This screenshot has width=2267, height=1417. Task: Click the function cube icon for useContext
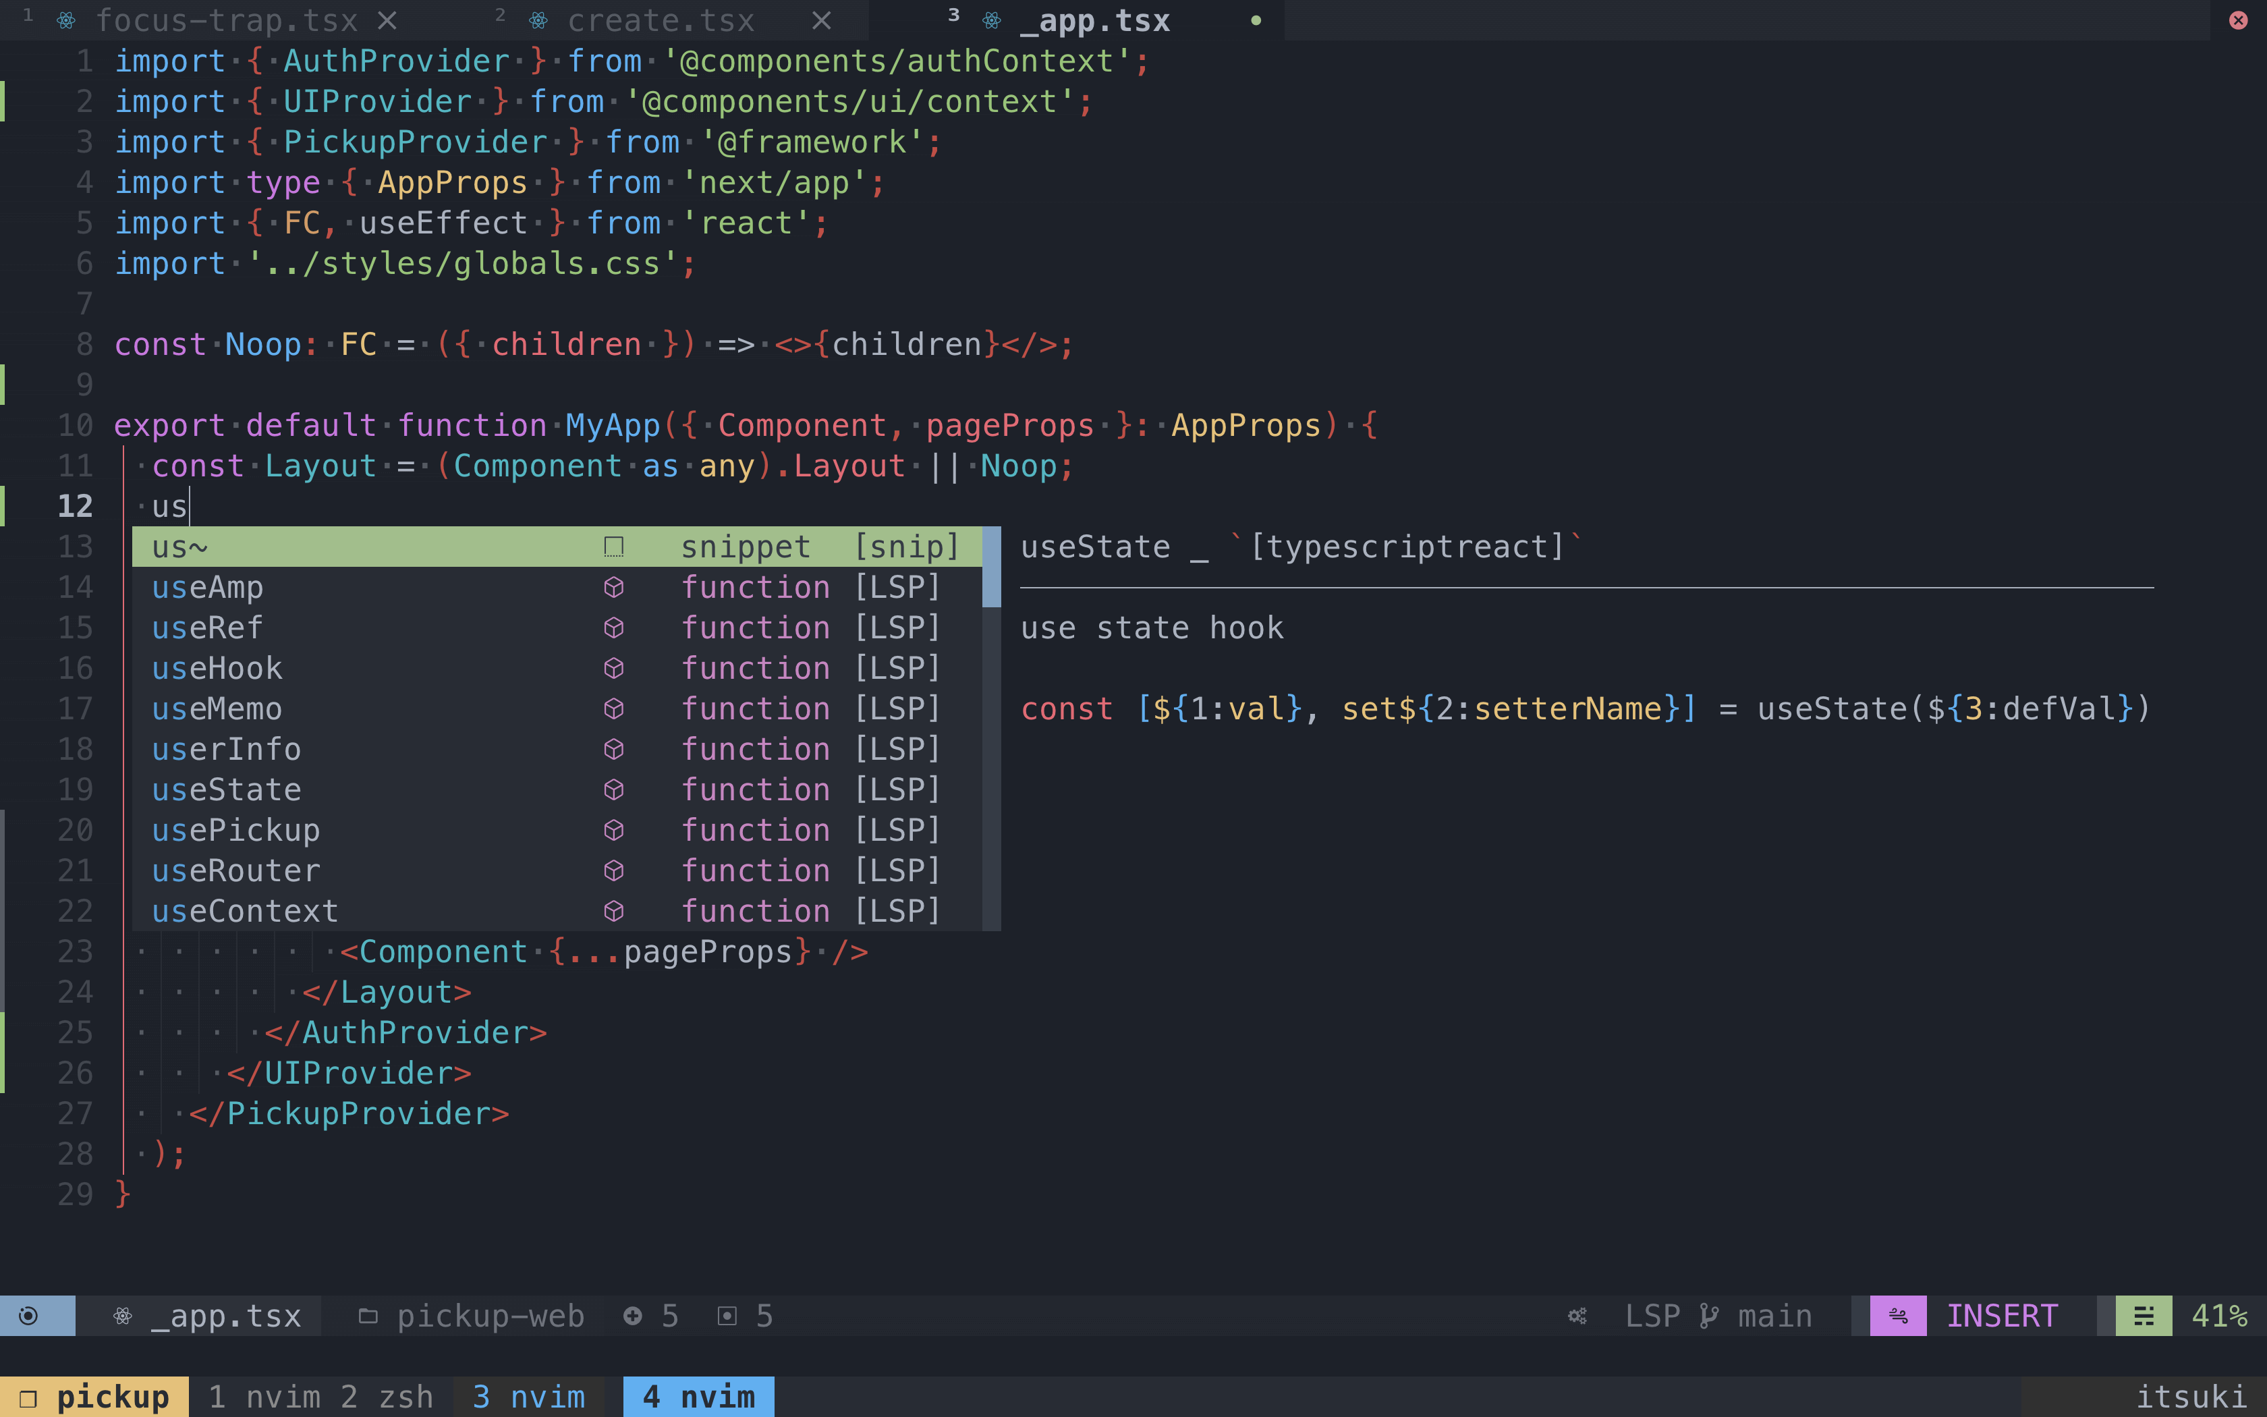pos(613,911)
